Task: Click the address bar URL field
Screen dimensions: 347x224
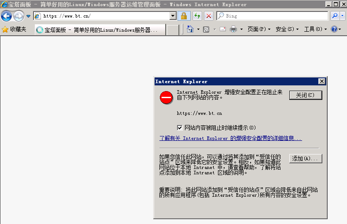Action: 102,16
